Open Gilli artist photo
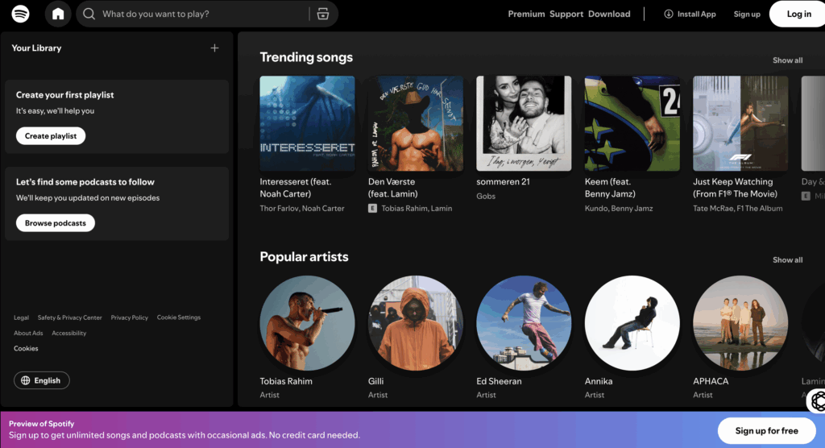Image resolution: width=825 pixels, height=448 pixels. coord(416,323)
